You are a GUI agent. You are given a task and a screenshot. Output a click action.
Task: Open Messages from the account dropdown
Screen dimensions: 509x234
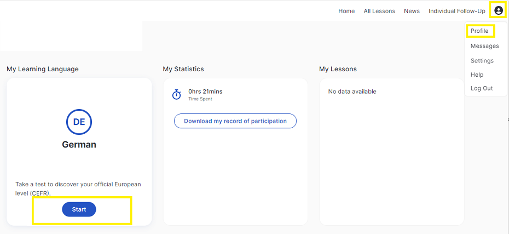pyautogui.click(x=485, y=46)
